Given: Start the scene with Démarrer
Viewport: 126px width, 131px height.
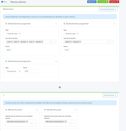Looking at the screenshot, I should (92, 2).
